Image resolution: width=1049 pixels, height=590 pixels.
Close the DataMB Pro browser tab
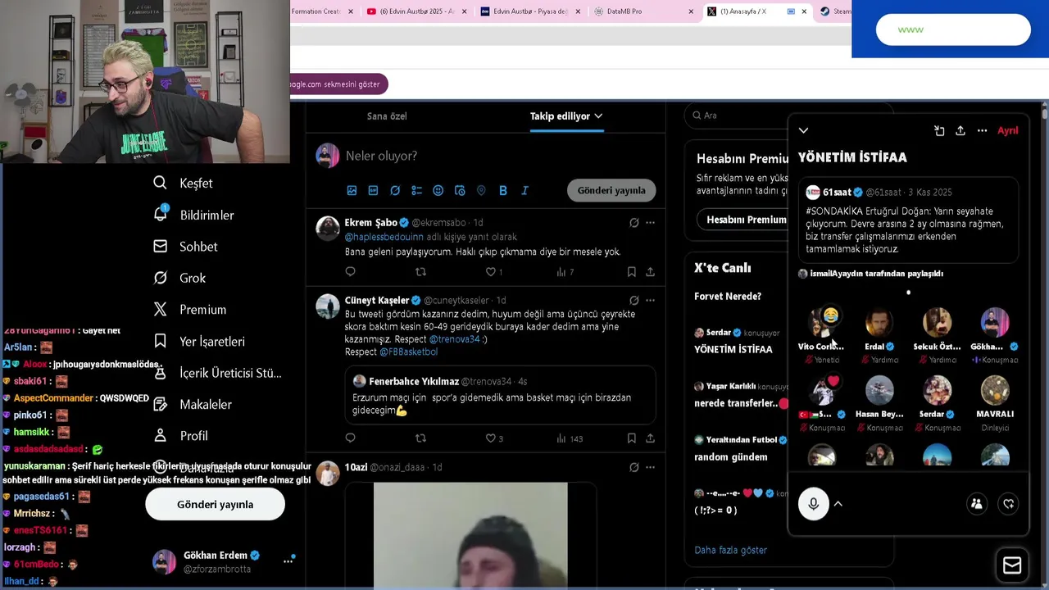[x=691, y=11]
